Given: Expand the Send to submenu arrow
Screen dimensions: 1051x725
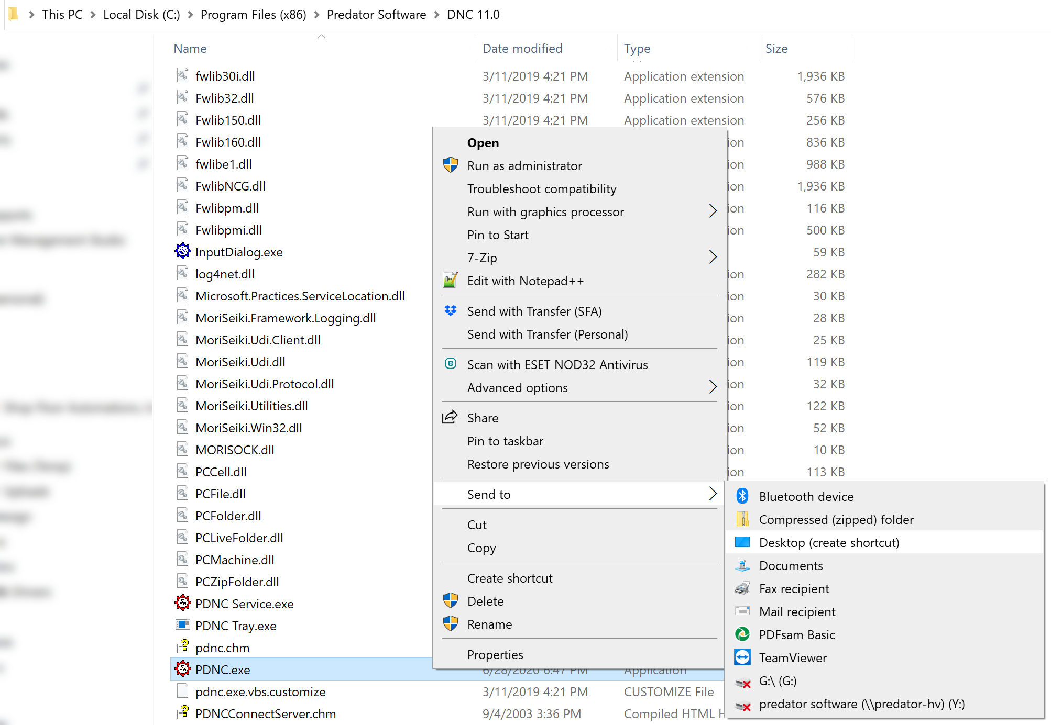Looking at the screenshot, I should coord(713,494).
